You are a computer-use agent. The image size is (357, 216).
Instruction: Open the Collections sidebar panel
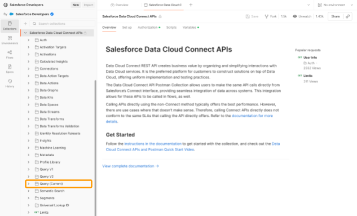tap(10, 26)
